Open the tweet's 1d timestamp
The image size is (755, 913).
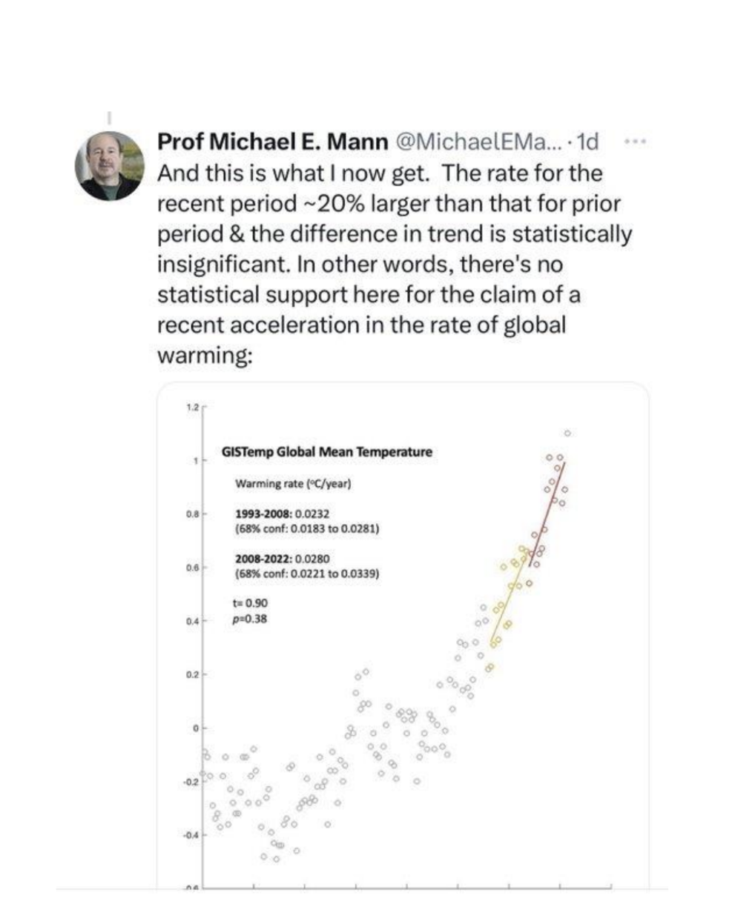587,141
